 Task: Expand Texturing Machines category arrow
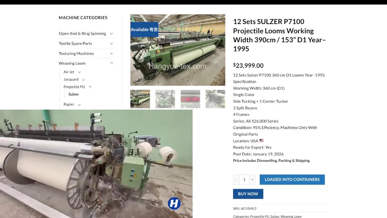click(x=111, y=54)
